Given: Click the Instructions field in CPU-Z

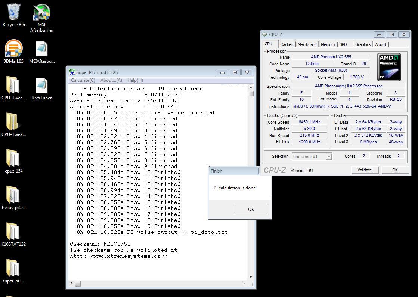Looking at the screenshot, I should pos(349,106).
